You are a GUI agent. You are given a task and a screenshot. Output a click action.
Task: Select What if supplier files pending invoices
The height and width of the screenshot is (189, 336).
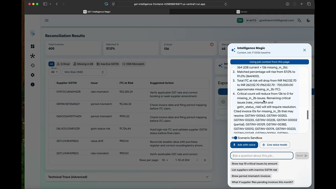[262, 182]
